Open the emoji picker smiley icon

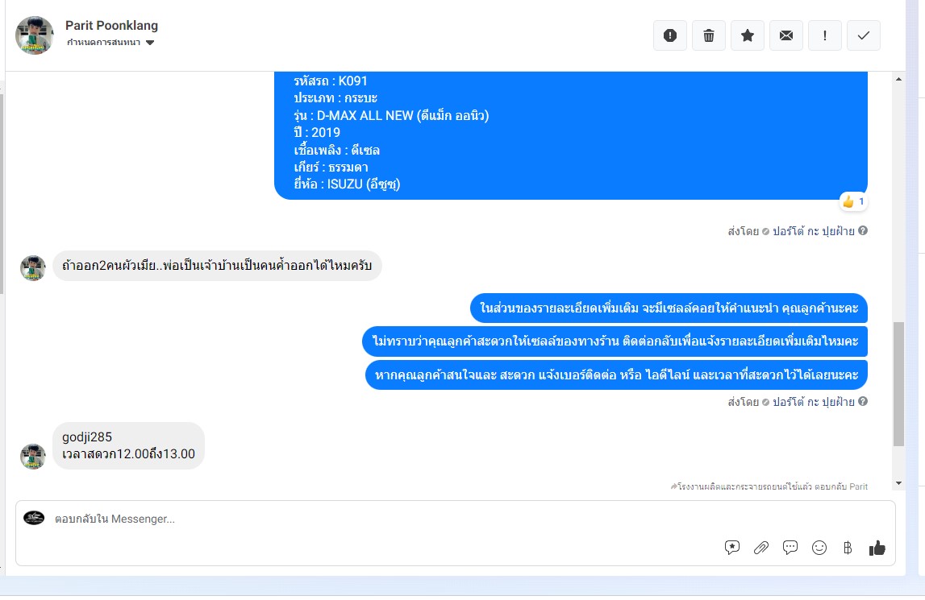tap(819, 548)
